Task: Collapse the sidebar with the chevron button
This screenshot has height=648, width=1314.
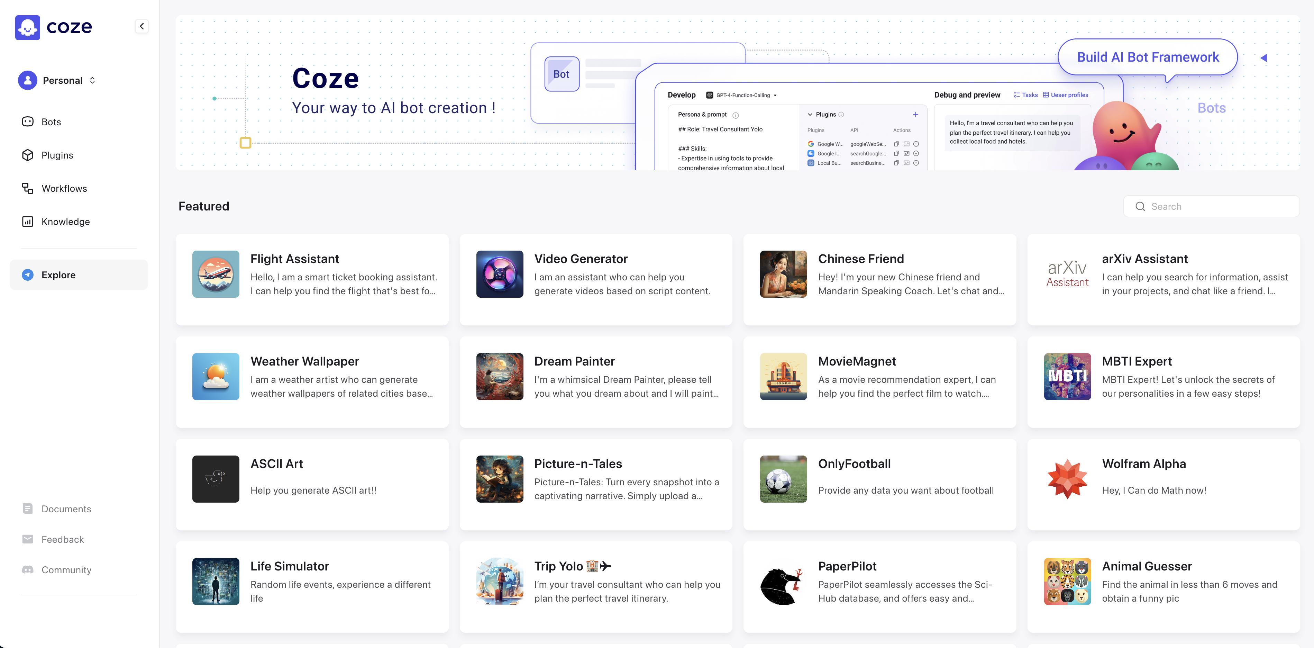Action: (x=142, y=27)
